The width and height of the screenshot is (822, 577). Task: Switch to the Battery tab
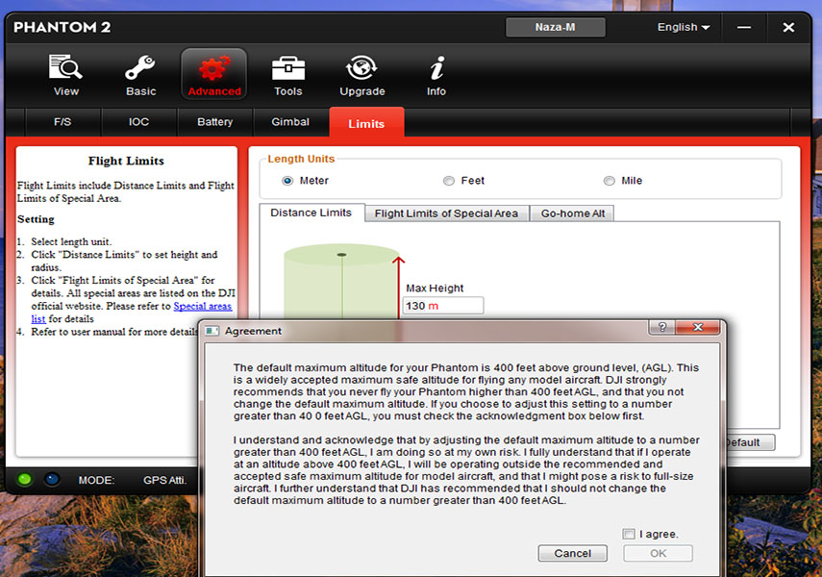214,122
